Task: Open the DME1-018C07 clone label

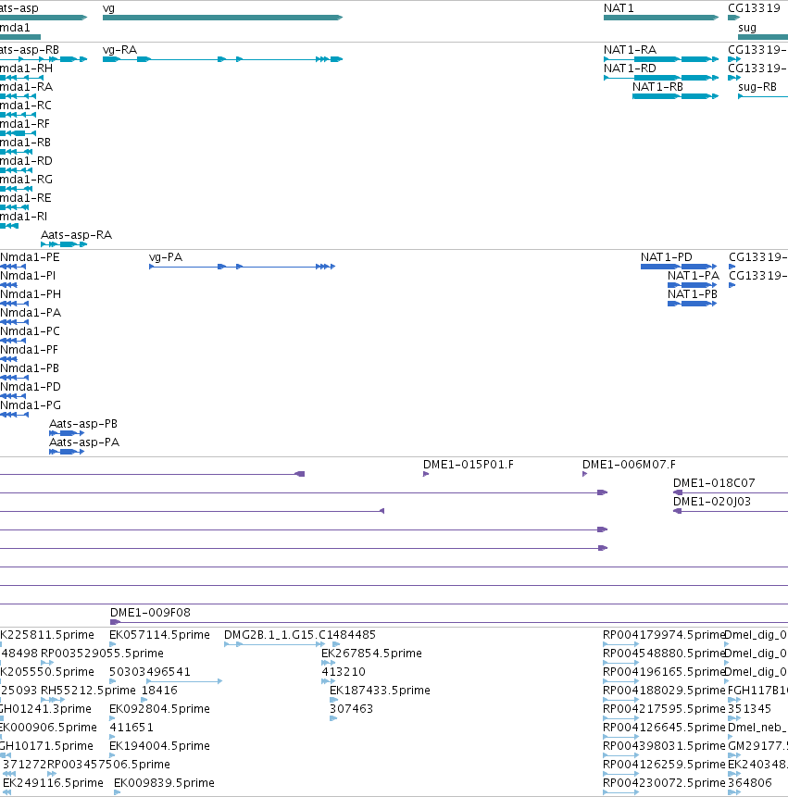Action: [x=714, y=483]
